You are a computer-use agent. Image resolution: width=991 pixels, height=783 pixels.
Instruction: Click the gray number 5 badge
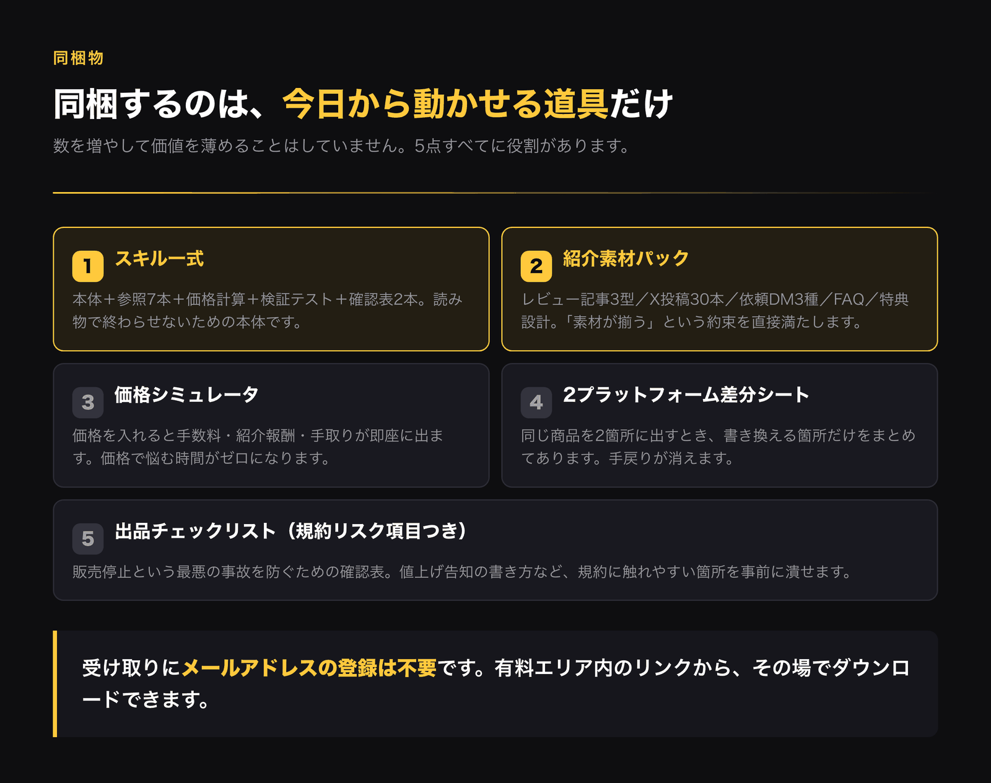point(88,539)
